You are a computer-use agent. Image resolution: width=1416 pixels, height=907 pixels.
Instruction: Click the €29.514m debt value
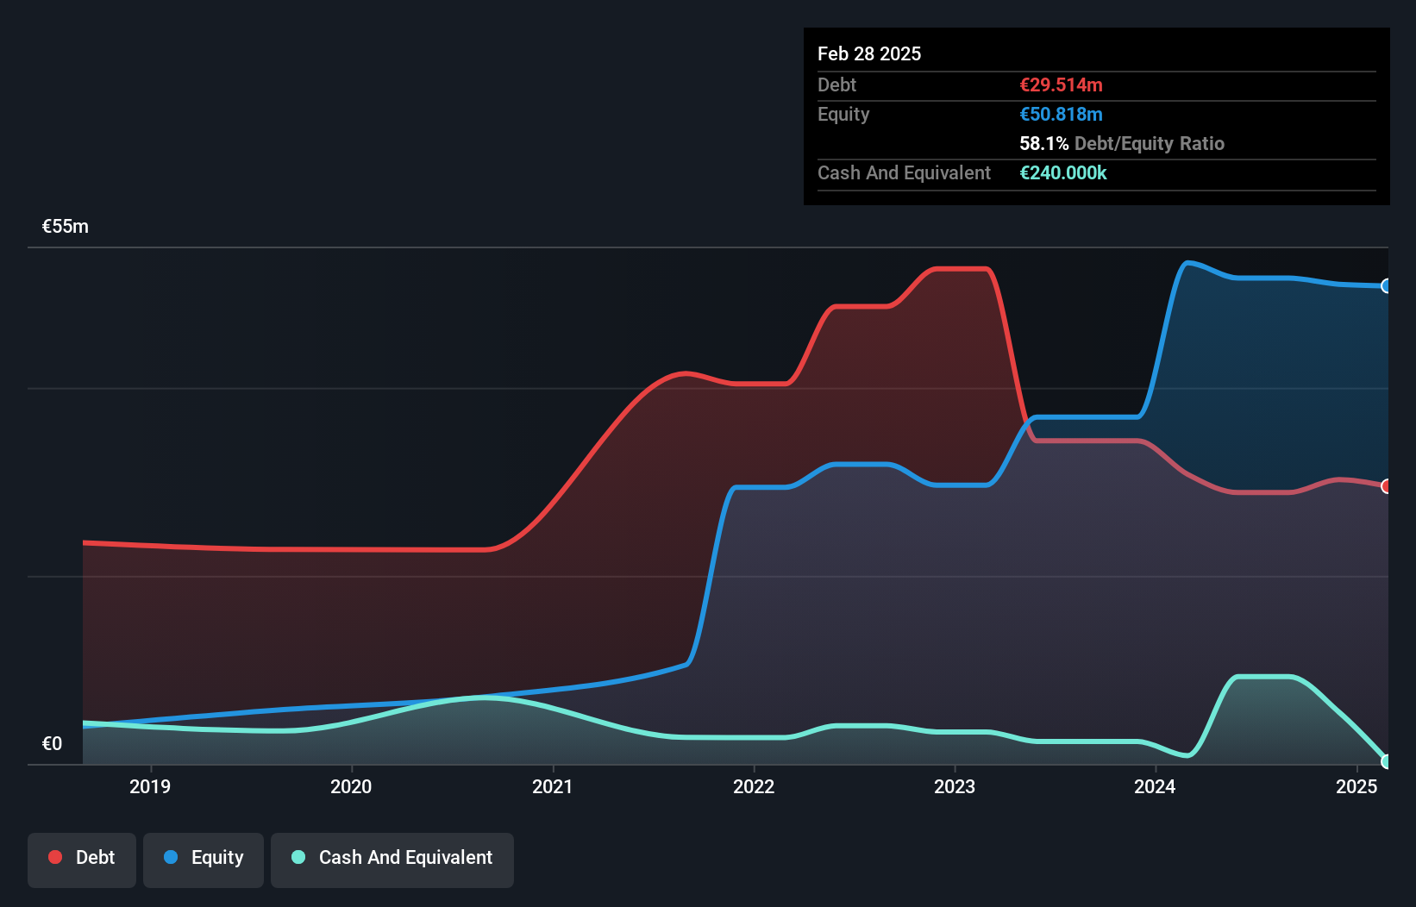tap(1061, 84)
